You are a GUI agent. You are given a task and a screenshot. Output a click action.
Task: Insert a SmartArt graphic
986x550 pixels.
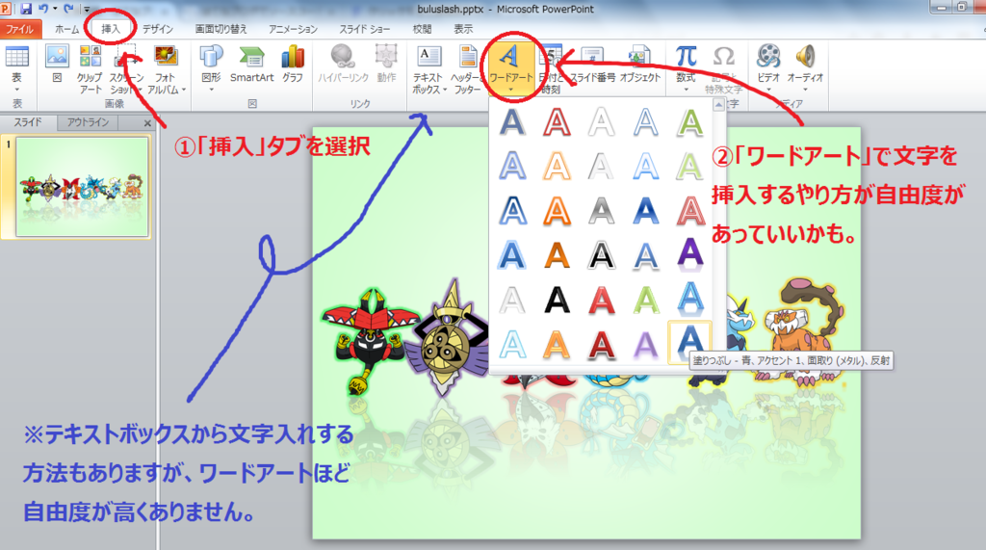[252, 65]
